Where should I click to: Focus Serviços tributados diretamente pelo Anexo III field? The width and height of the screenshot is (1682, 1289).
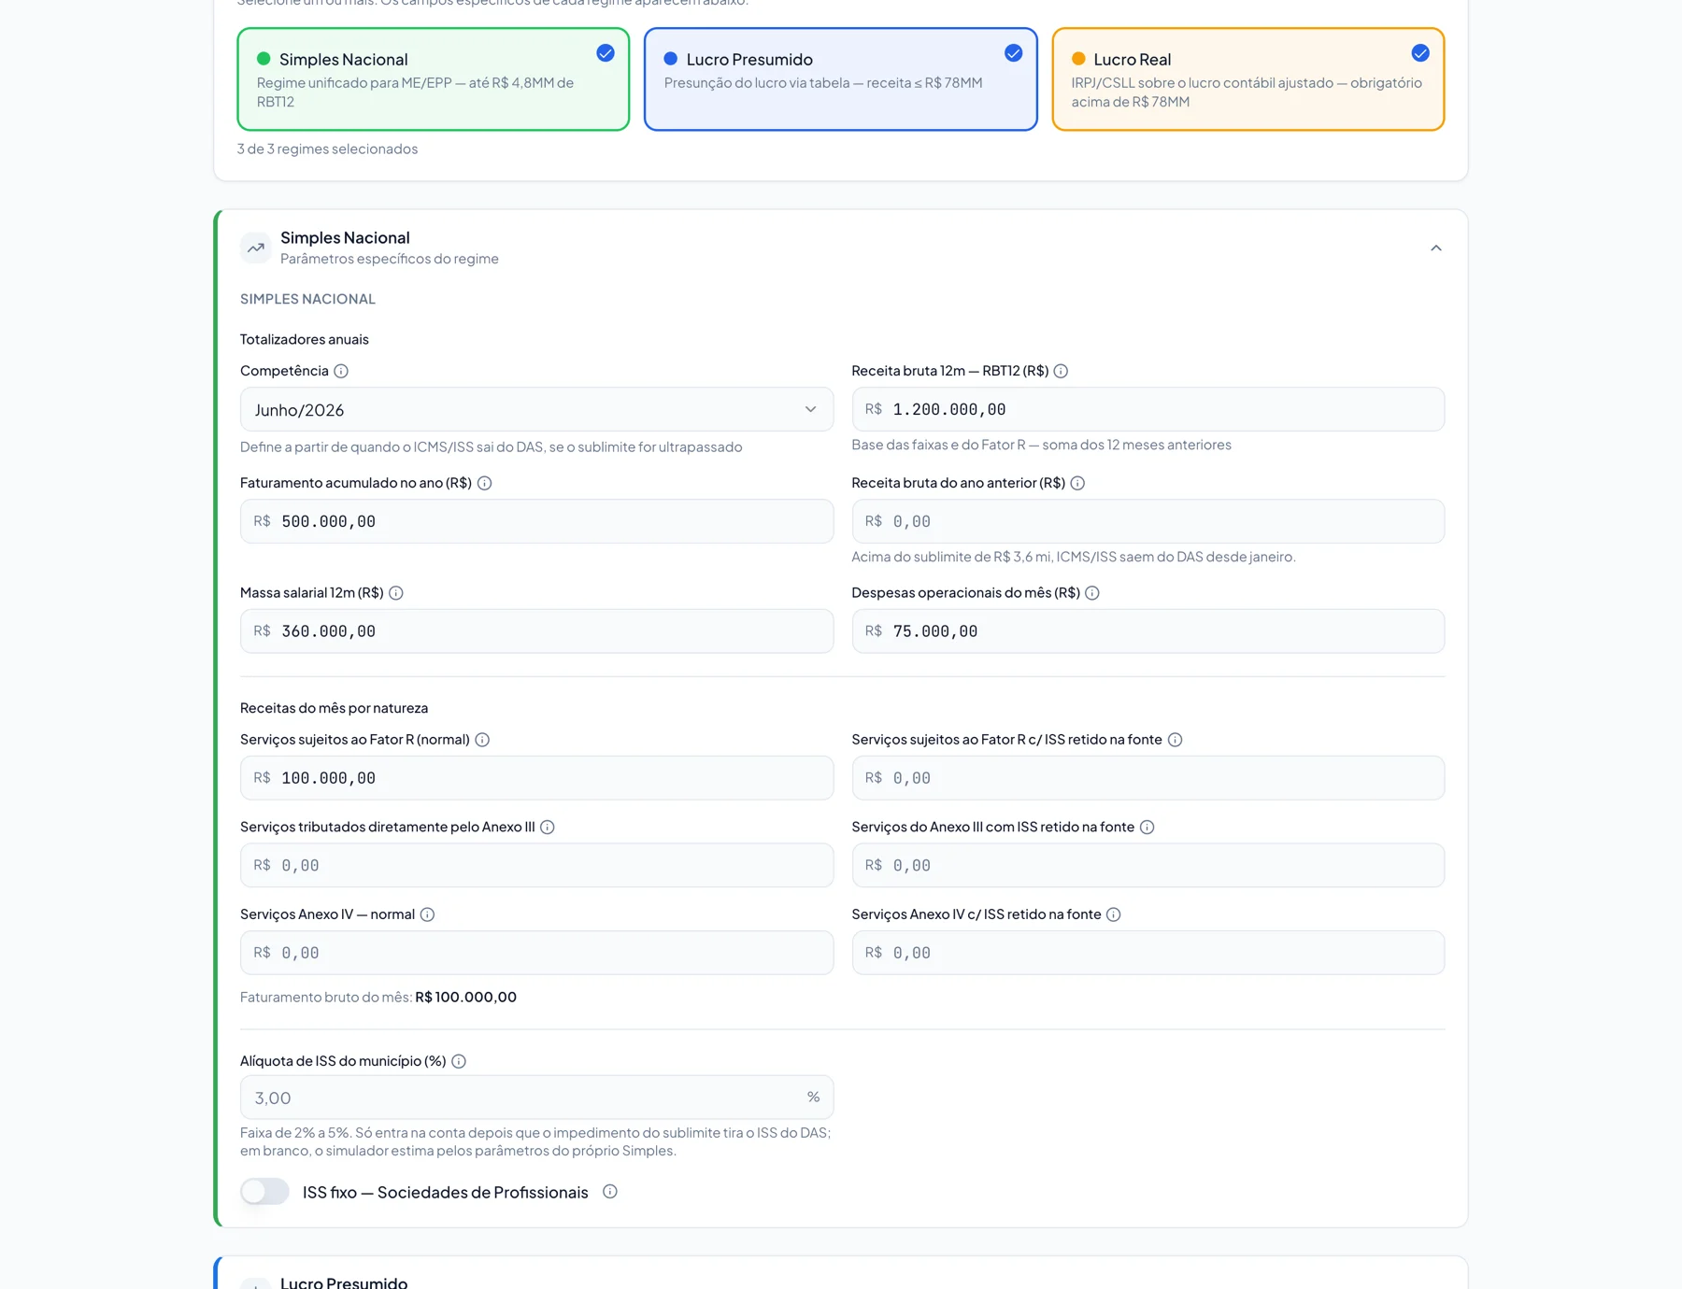pos(536,866)
